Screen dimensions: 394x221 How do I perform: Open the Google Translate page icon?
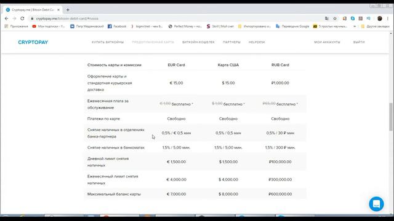(327, 18)
